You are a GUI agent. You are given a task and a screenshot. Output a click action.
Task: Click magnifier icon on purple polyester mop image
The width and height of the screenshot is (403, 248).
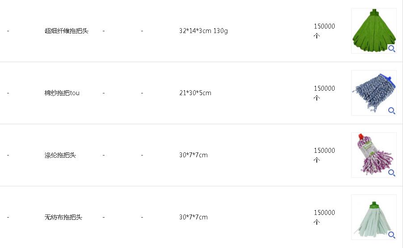[391, 173]
